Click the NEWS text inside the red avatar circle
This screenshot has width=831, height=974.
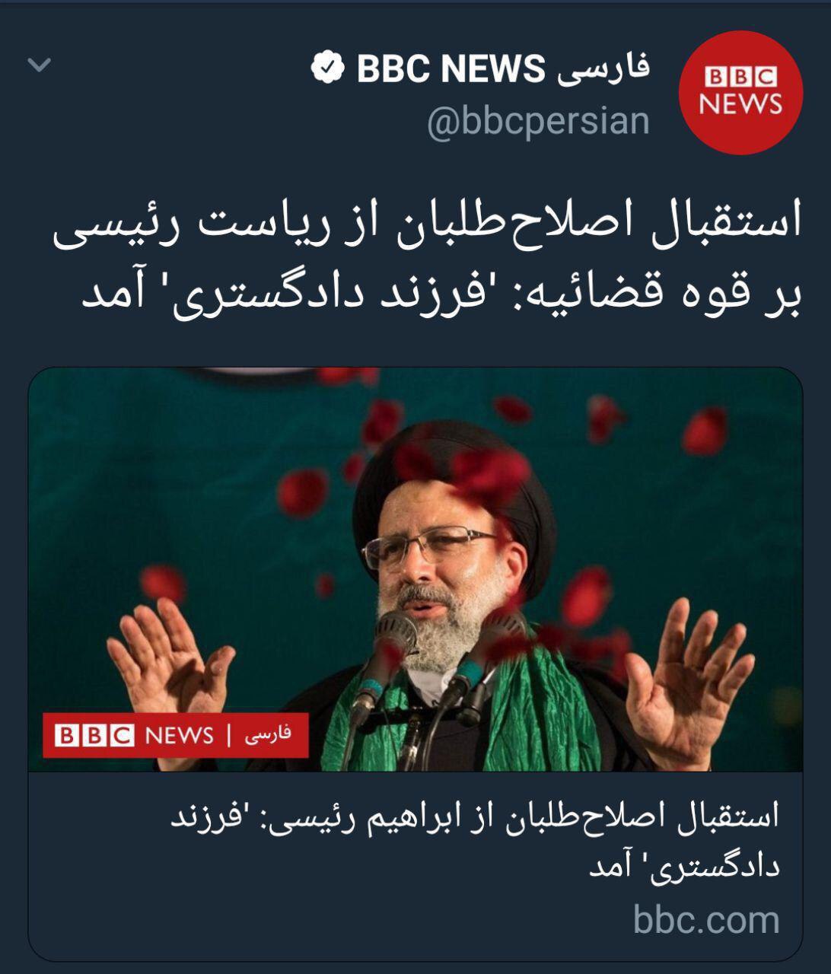[x=740, y=103]
